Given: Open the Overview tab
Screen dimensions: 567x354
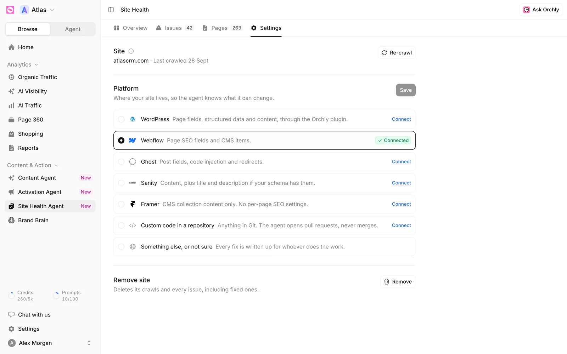Looking at the screenshot, I should point(130,28).
